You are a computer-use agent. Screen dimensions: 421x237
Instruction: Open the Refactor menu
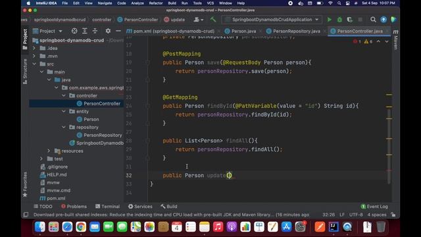[x=156, y=3]
